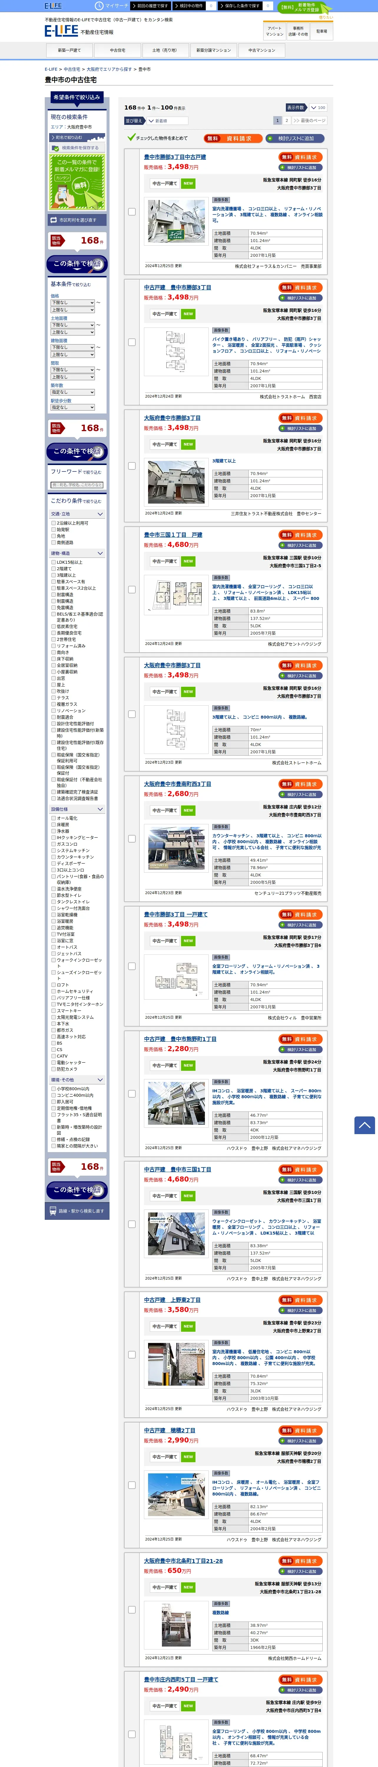Open the 駐車場 rental tab

pos(322,32)
